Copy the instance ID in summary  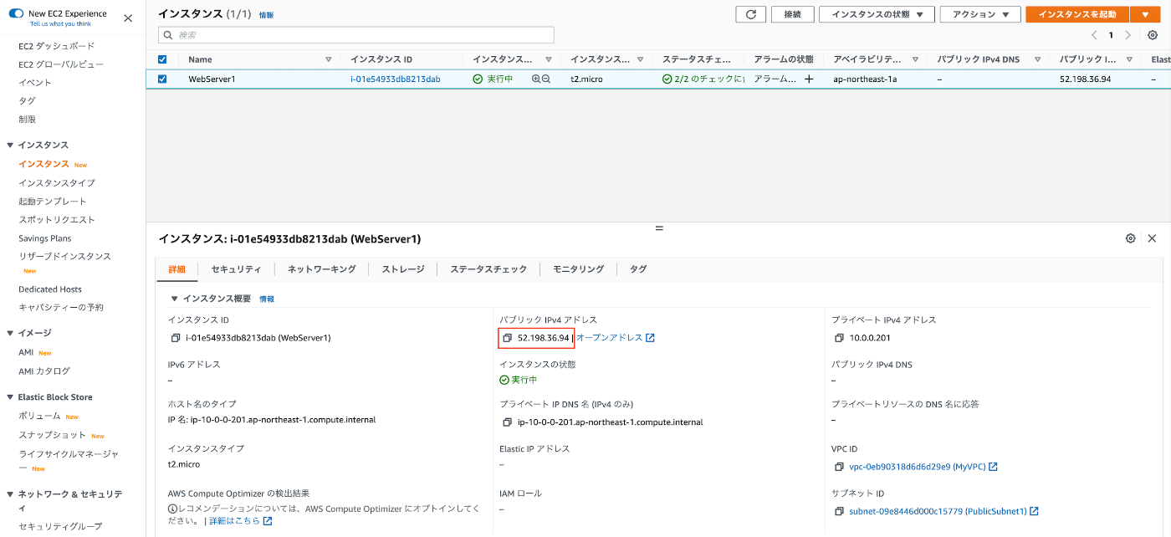[x=175, y=338]
